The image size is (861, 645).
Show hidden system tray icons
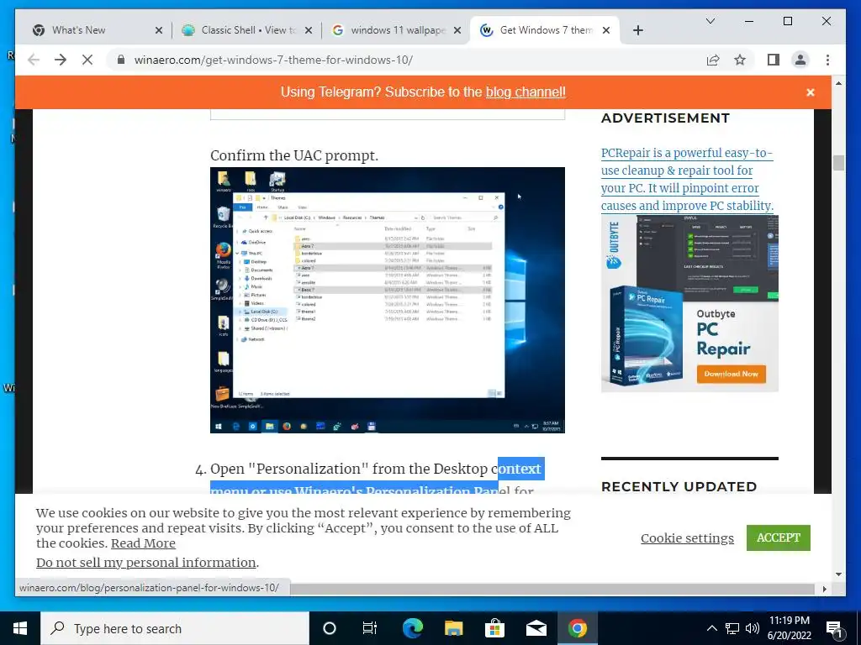click(711, 628)
